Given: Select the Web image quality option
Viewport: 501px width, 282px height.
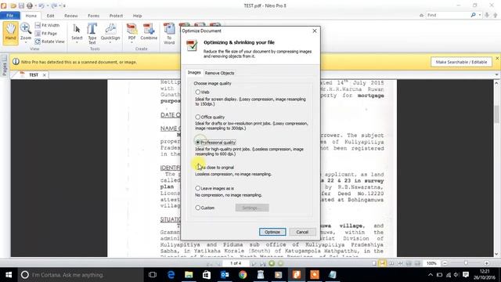Looking at the screenshot, I should coord(197,92).
